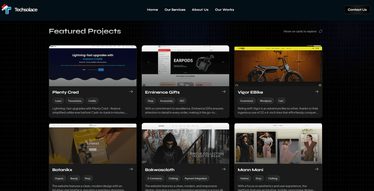Go to Home in navigation

(152, 10)
